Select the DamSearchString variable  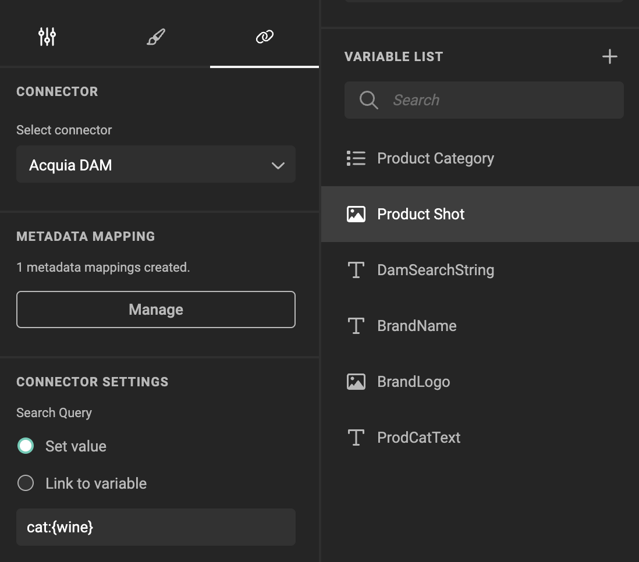click(x=480, y=270)
